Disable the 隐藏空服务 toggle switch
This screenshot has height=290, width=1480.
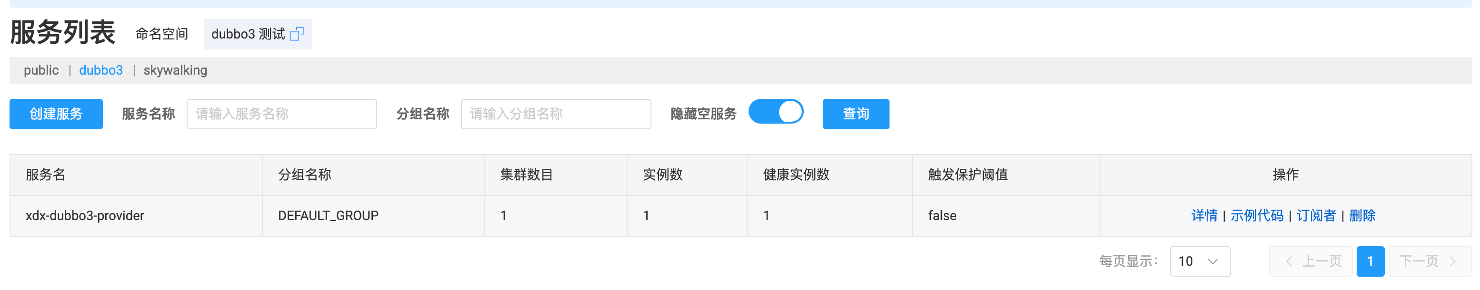tap(776, 112)
